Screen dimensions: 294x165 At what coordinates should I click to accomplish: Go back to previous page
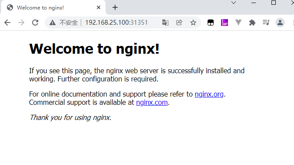pos(7,23)
